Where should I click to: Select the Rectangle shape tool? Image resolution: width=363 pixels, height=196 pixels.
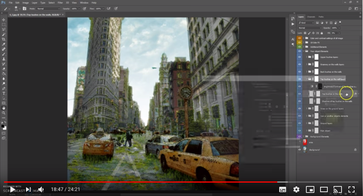pos(4,103)
